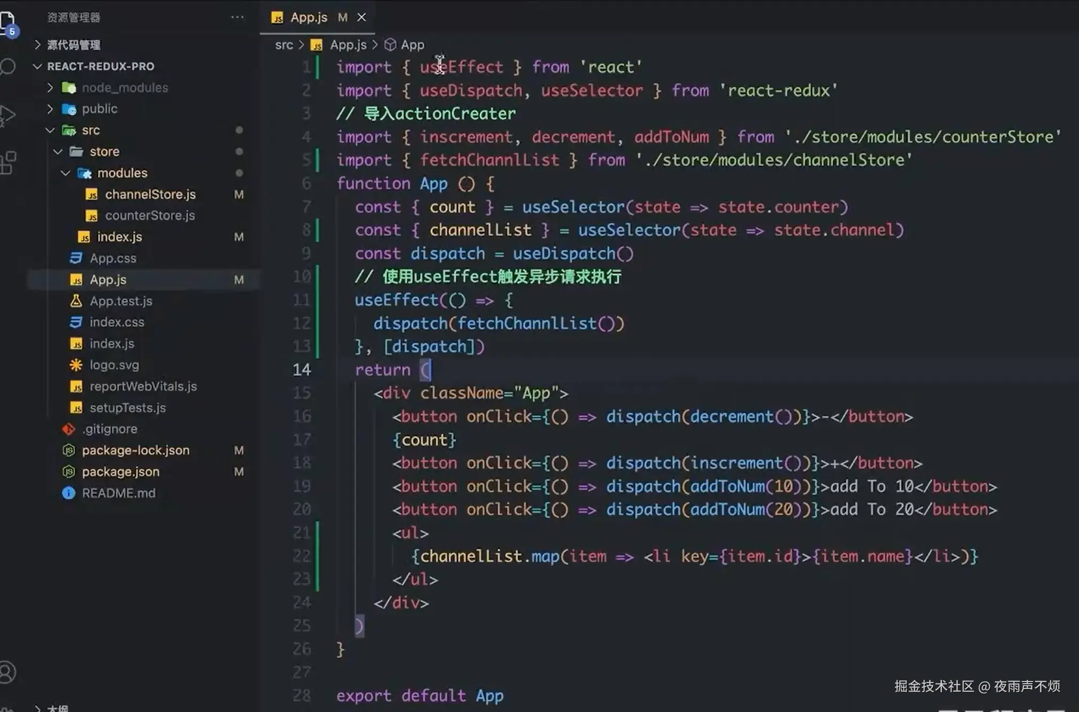Open App.test.js in the explorer
This screenshot has height=712, width=1079.
[x=121, y=301]
